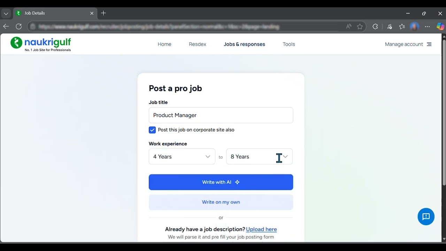
Task: Expand the 4 Years minimum experience dropdown
Action: click(x=182, y=157)
